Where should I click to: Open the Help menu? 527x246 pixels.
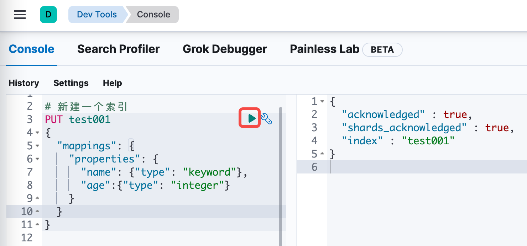click(x=112, y=83)
